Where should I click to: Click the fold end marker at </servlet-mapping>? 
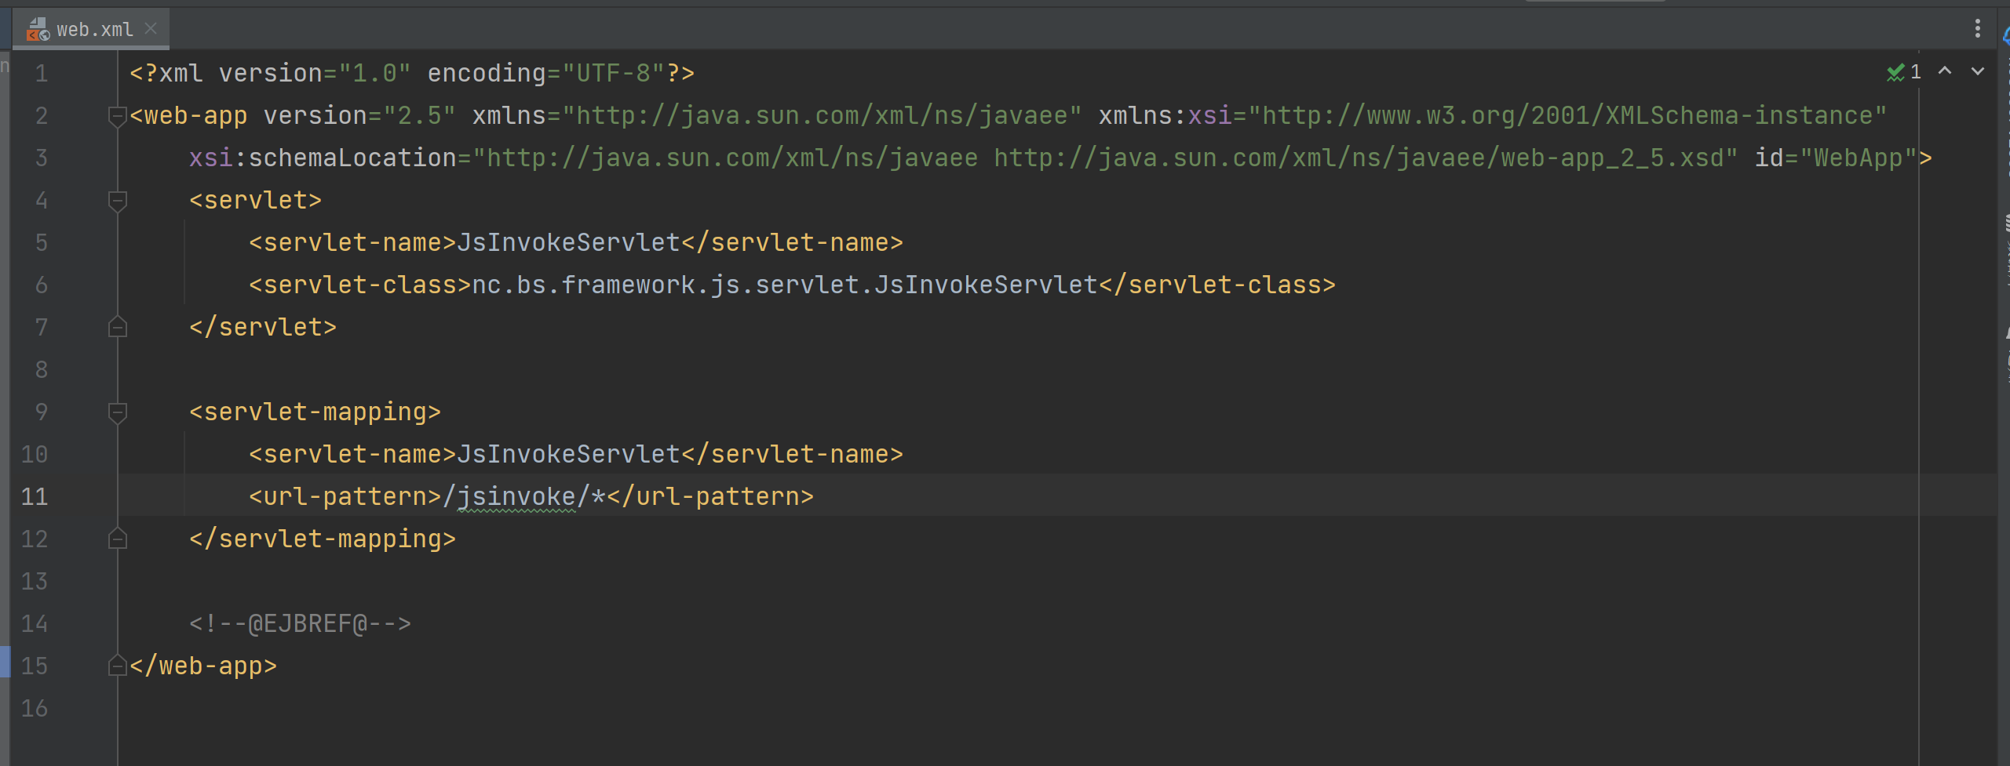tap(118, 539)
